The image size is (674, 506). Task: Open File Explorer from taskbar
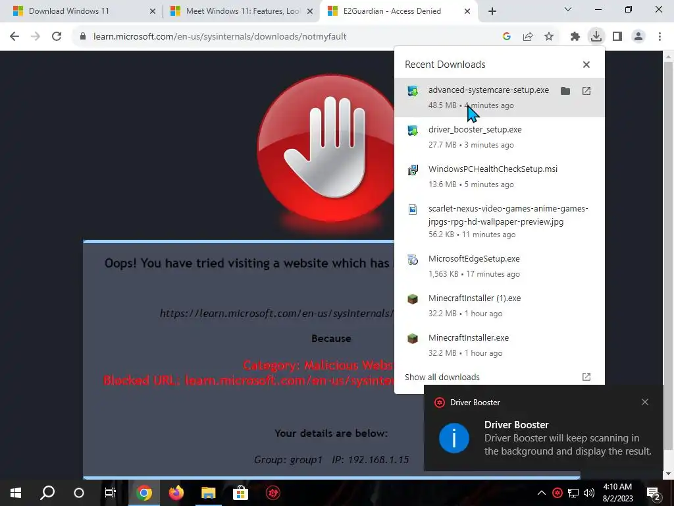(209, 493)
